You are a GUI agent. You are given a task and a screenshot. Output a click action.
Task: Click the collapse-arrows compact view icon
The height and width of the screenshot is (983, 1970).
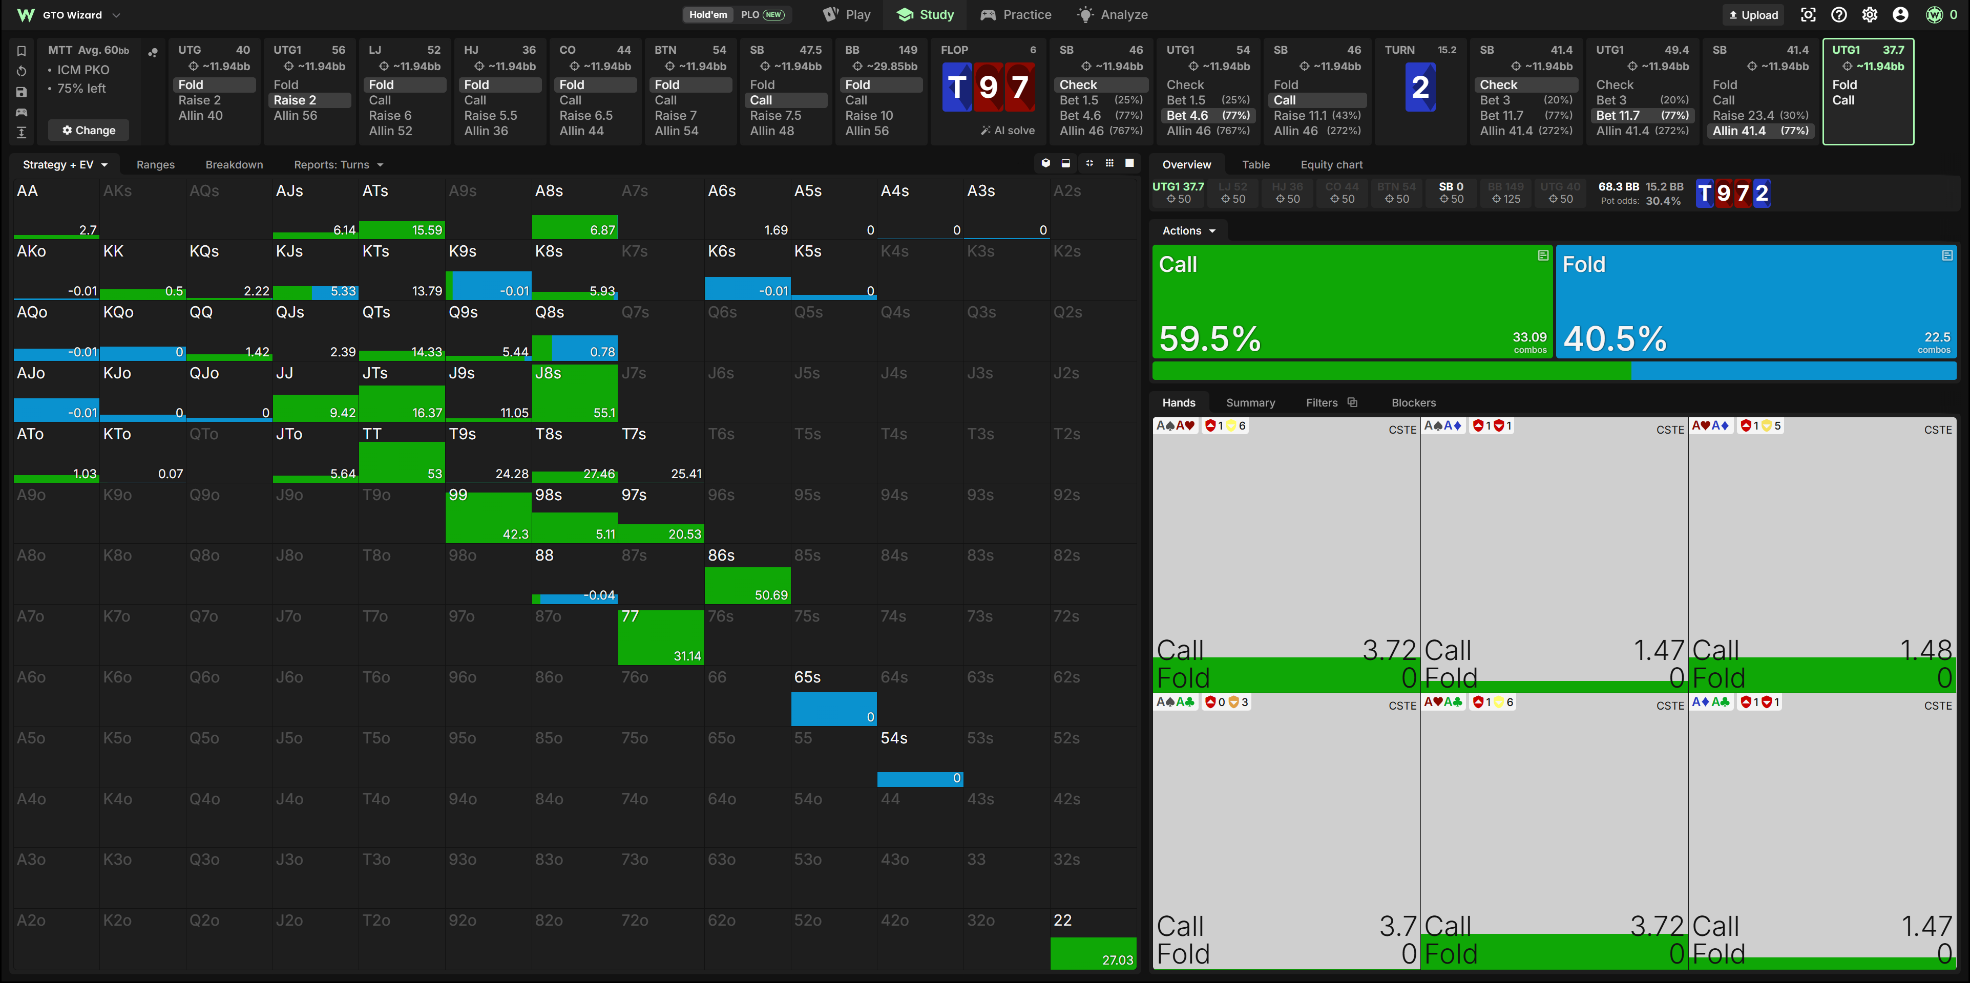pos(1089,163)
